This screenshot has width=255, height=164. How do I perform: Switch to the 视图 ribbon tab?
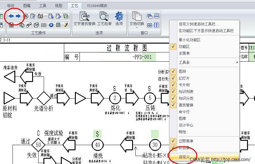coord(58,5)
